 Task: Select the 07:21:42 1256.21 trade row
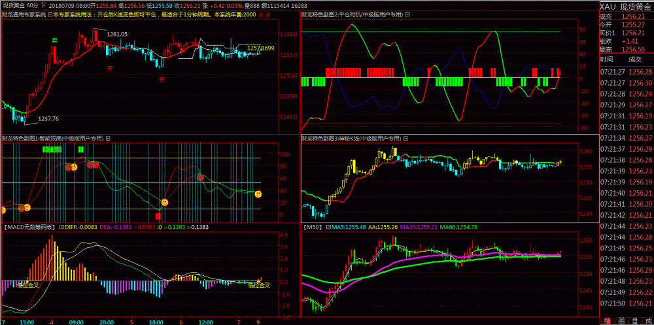[x=626, y=215]
